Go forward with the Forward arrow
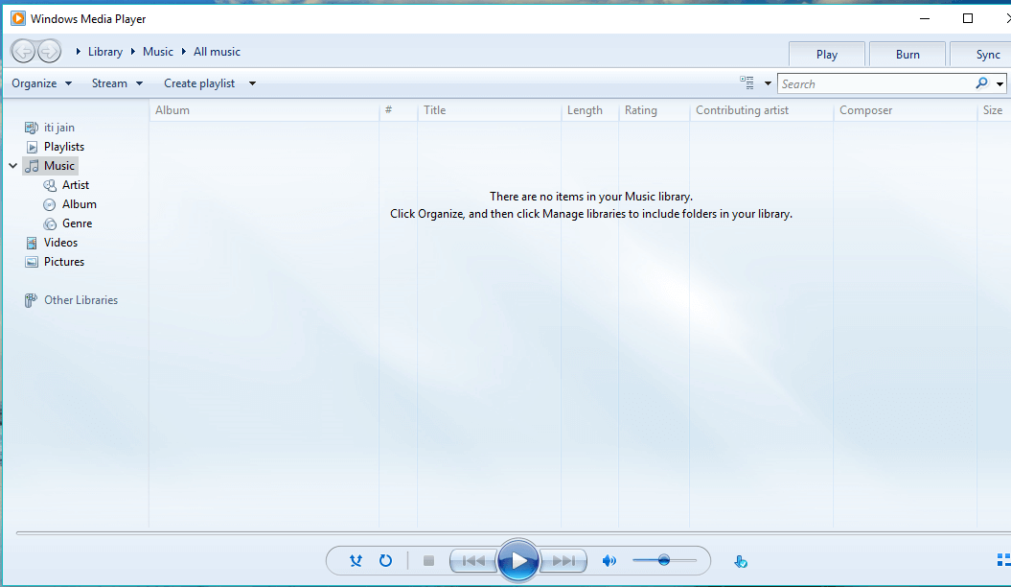 [49, 51]
